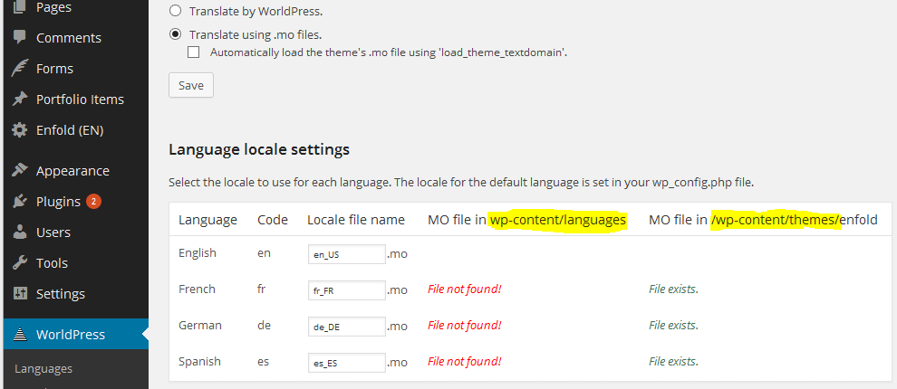This screenshot has height=389, width=897.
Task: Click the Comments speech bubble icon
Action: (19, 38)
